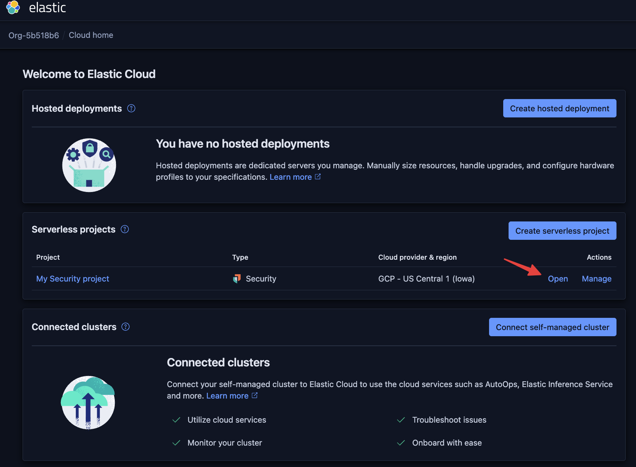Click Connect self-managed cluster button

tap(552, 327)
